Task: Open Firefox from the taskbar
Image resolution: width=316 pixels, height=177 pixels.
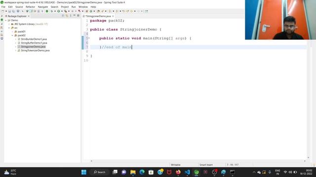Action: tap(178, 172)
